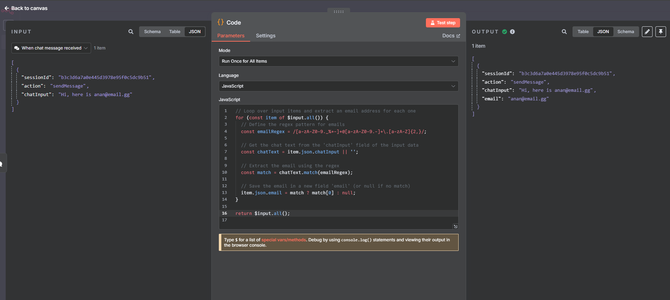Switch output view to Schema

[626, 32]
